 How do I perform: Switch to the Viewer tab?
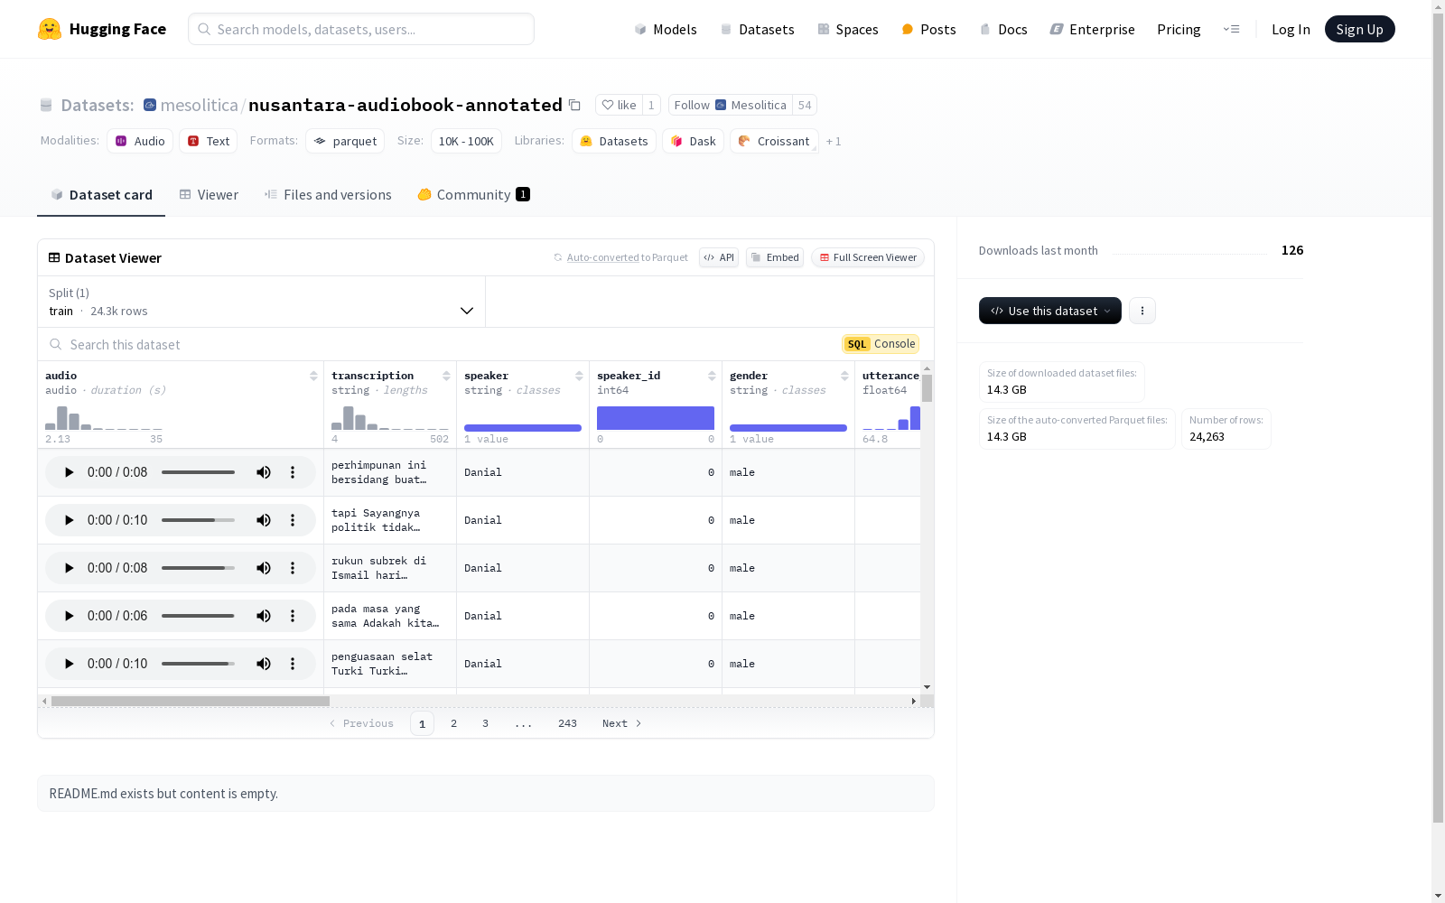tap(209, 195)
